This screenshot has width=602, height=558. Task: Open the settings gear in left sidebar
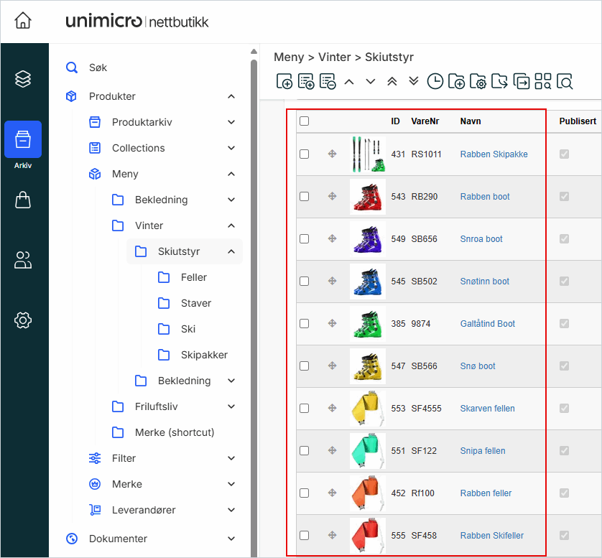pyautogui.click(x=23, y=320)
